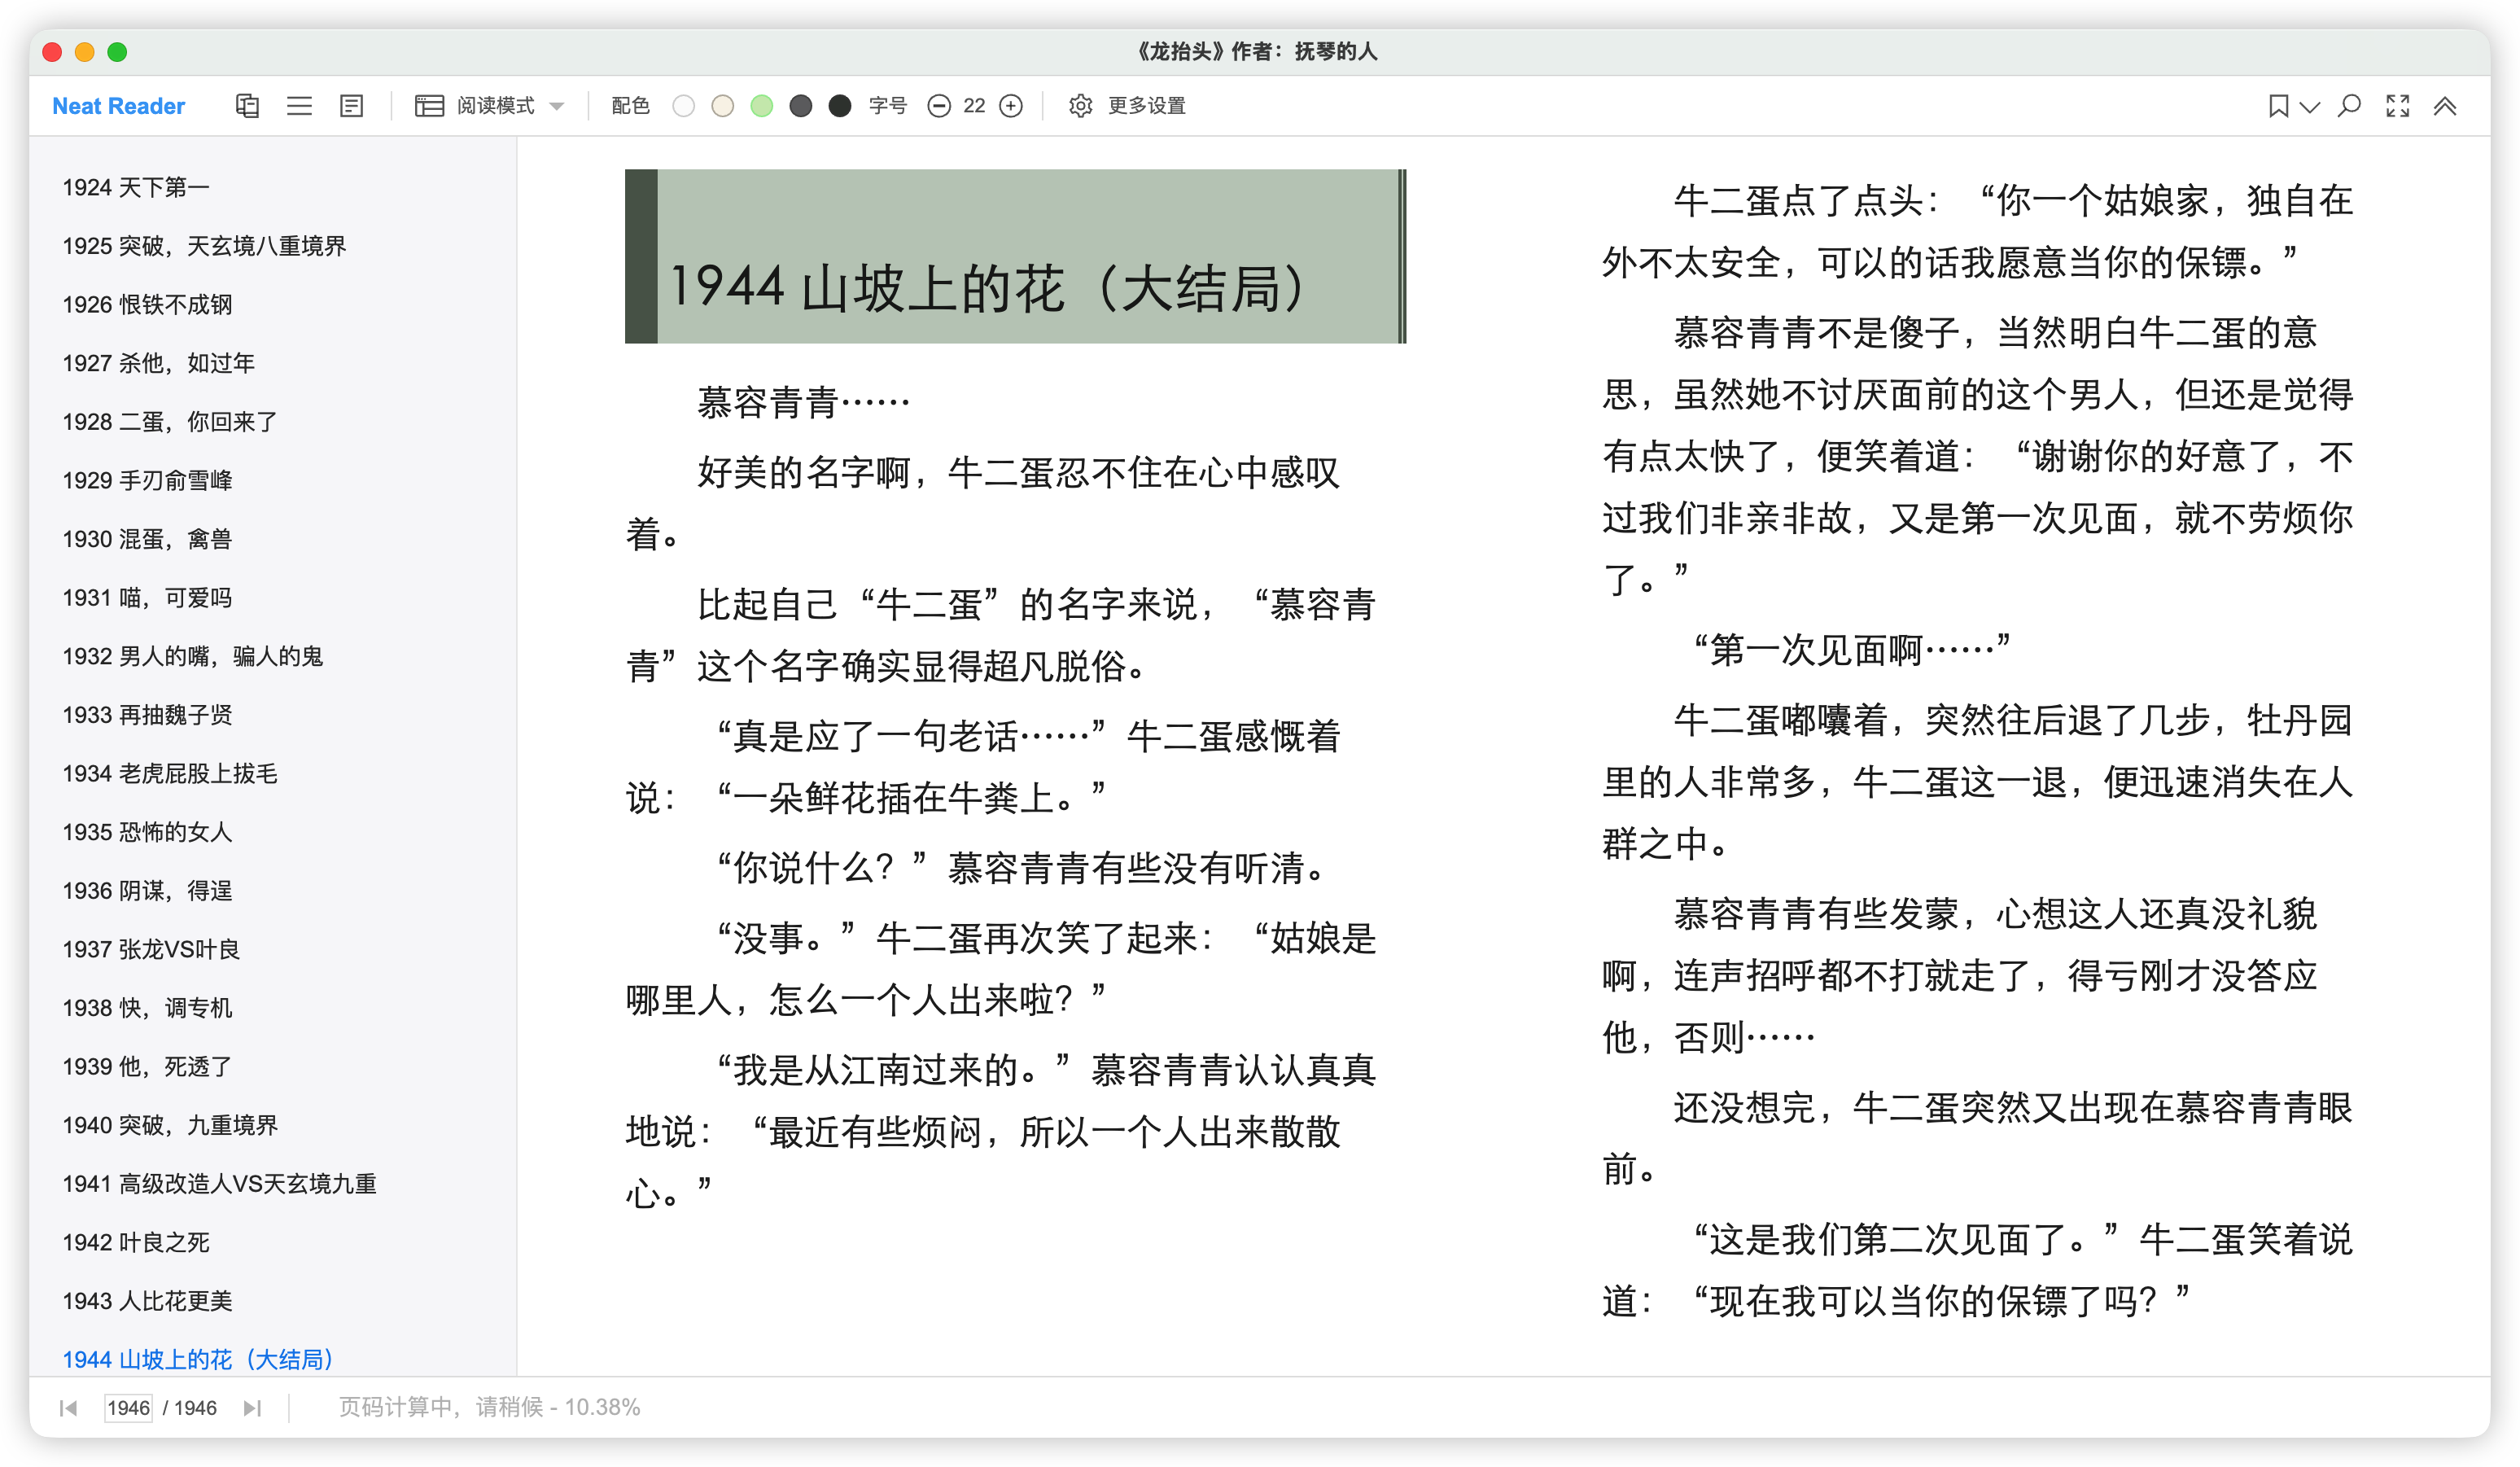Click the bookmark icon at top right
2520x1467 pixels.
(x=2278, y=106)
